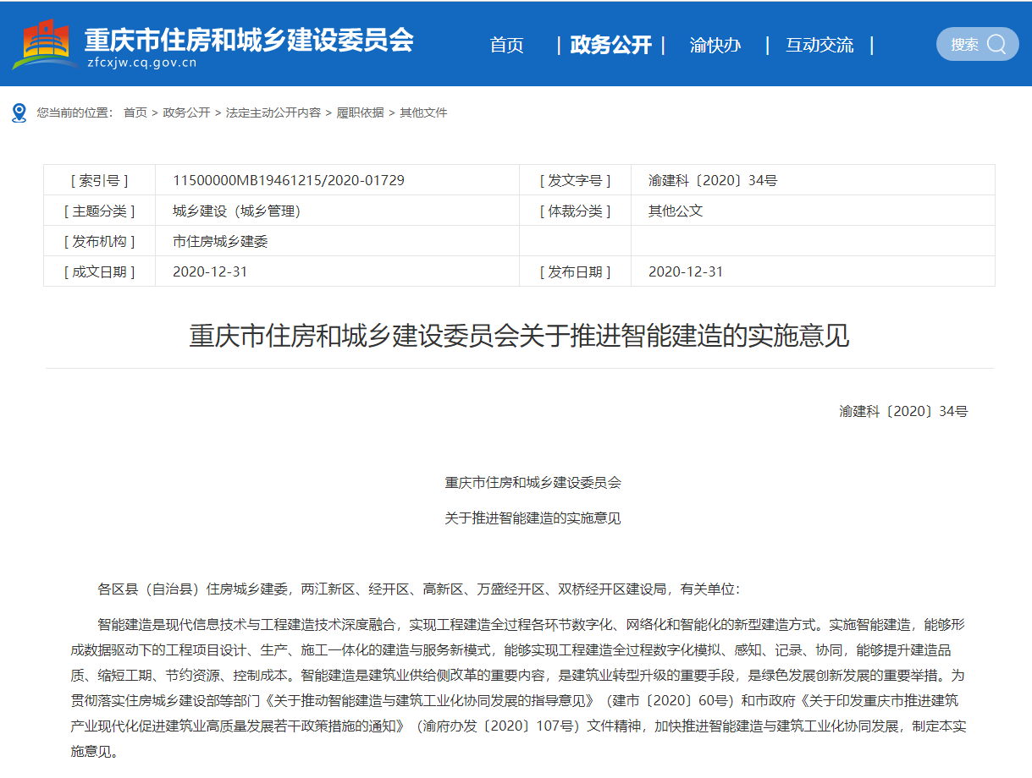Viewport: 1032px width, 778px height.
Task: Click the [ 成文日期 ] label cell
Action: pos(100,271)
